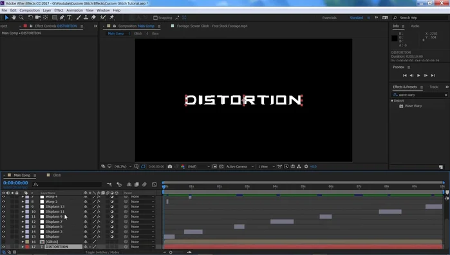
Task: Open the magnification 48.3% dropdown
Action: pos(123,166)
